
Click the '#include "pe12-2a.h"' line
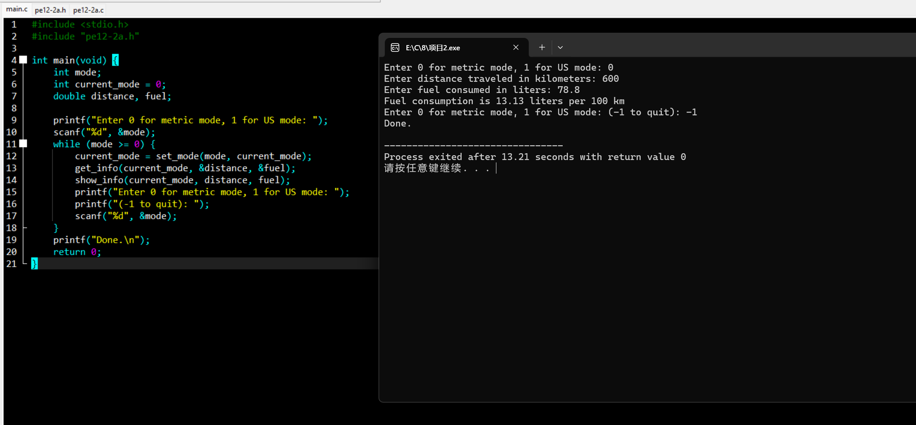point(86,36)
